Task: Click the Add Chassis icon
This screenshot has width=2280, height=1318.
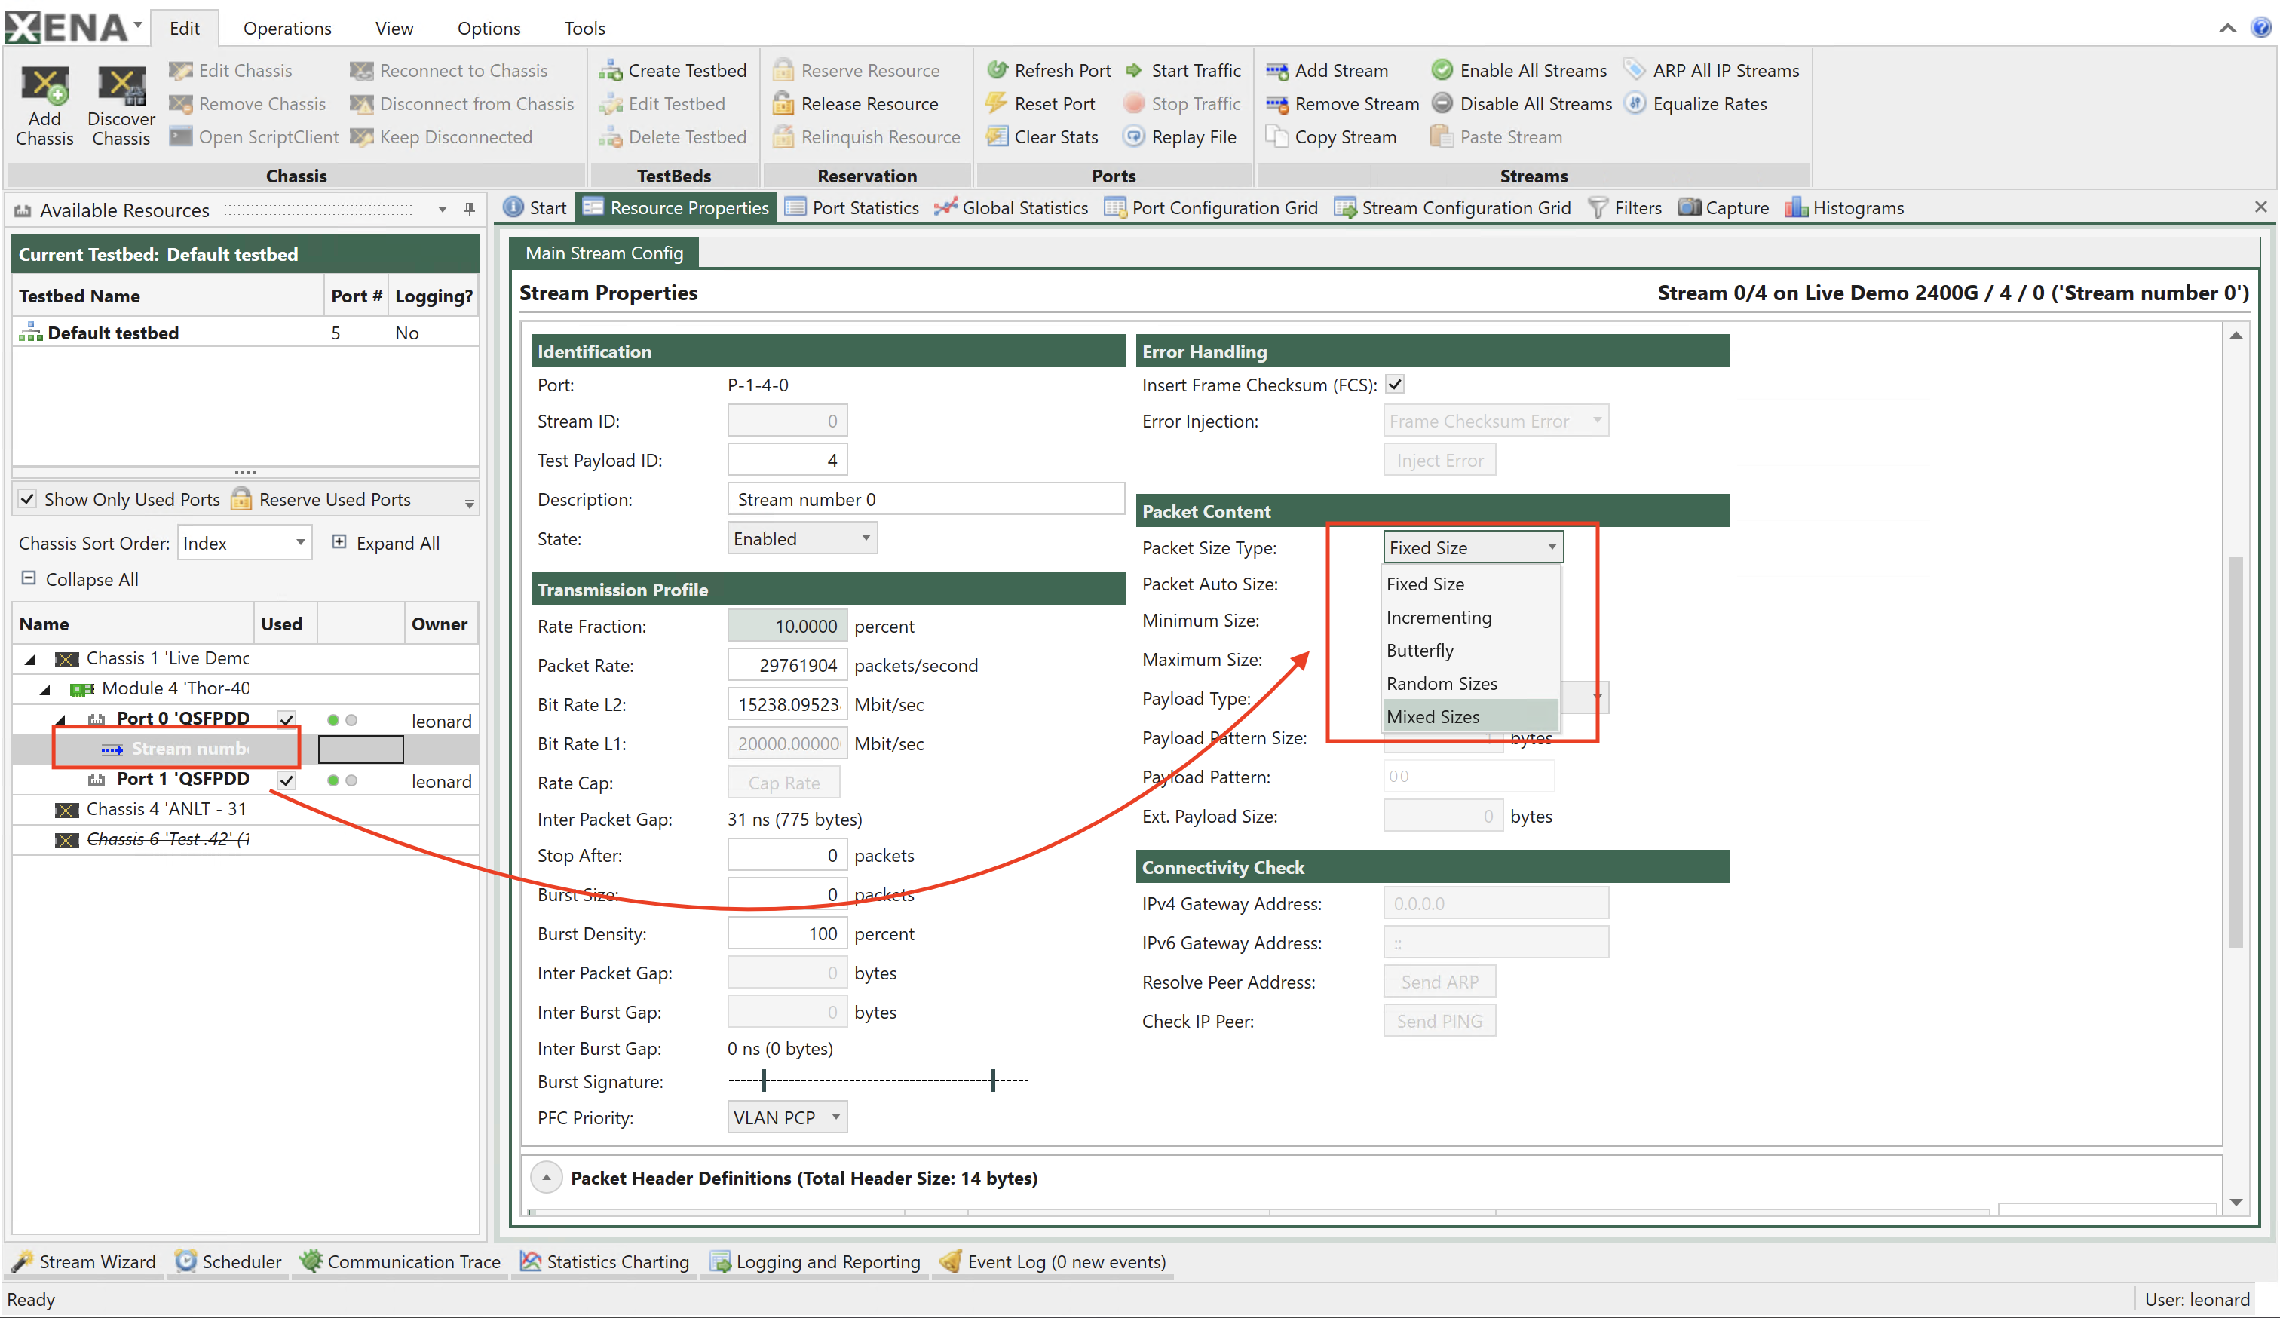Action: [x=44, y=87]
